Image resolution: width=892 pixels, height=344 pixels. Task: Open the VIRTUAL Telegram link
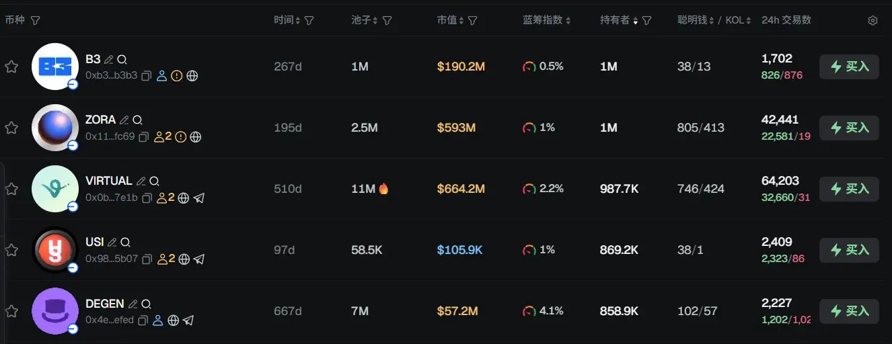coord(199,198)
